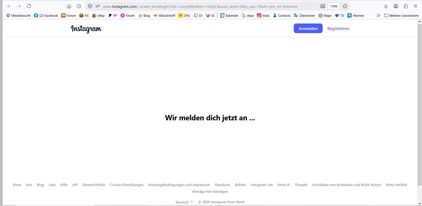Open Nutzungsbedingungen und Impressum link
422x206 pixels.
point(179,185)
